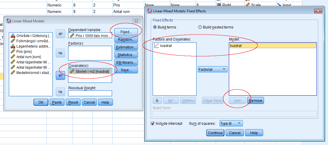Click the Residual Weight input field
The height and width of the screenshot is (145, 328).
click(x=90, y=93)
